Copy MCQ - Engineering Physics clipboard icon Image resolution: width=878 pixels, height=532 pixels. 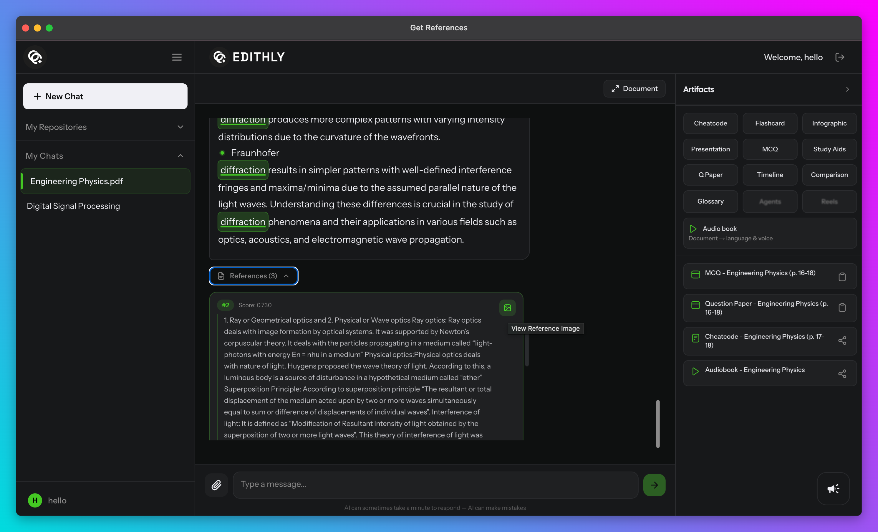tap(842, 277)
